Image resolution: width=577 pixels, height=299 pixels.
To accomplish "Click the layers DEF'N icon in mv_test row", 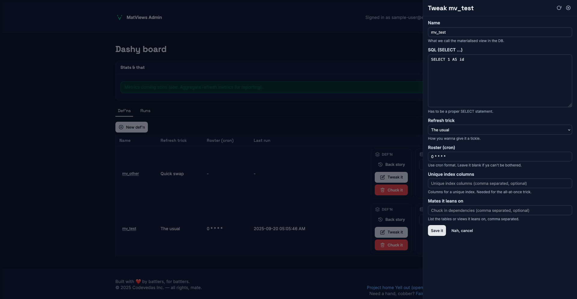I will [x=377, y=209].
